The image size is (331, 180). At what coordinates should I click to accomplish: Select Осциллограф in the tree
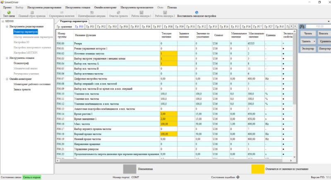(x=22, y=63)
